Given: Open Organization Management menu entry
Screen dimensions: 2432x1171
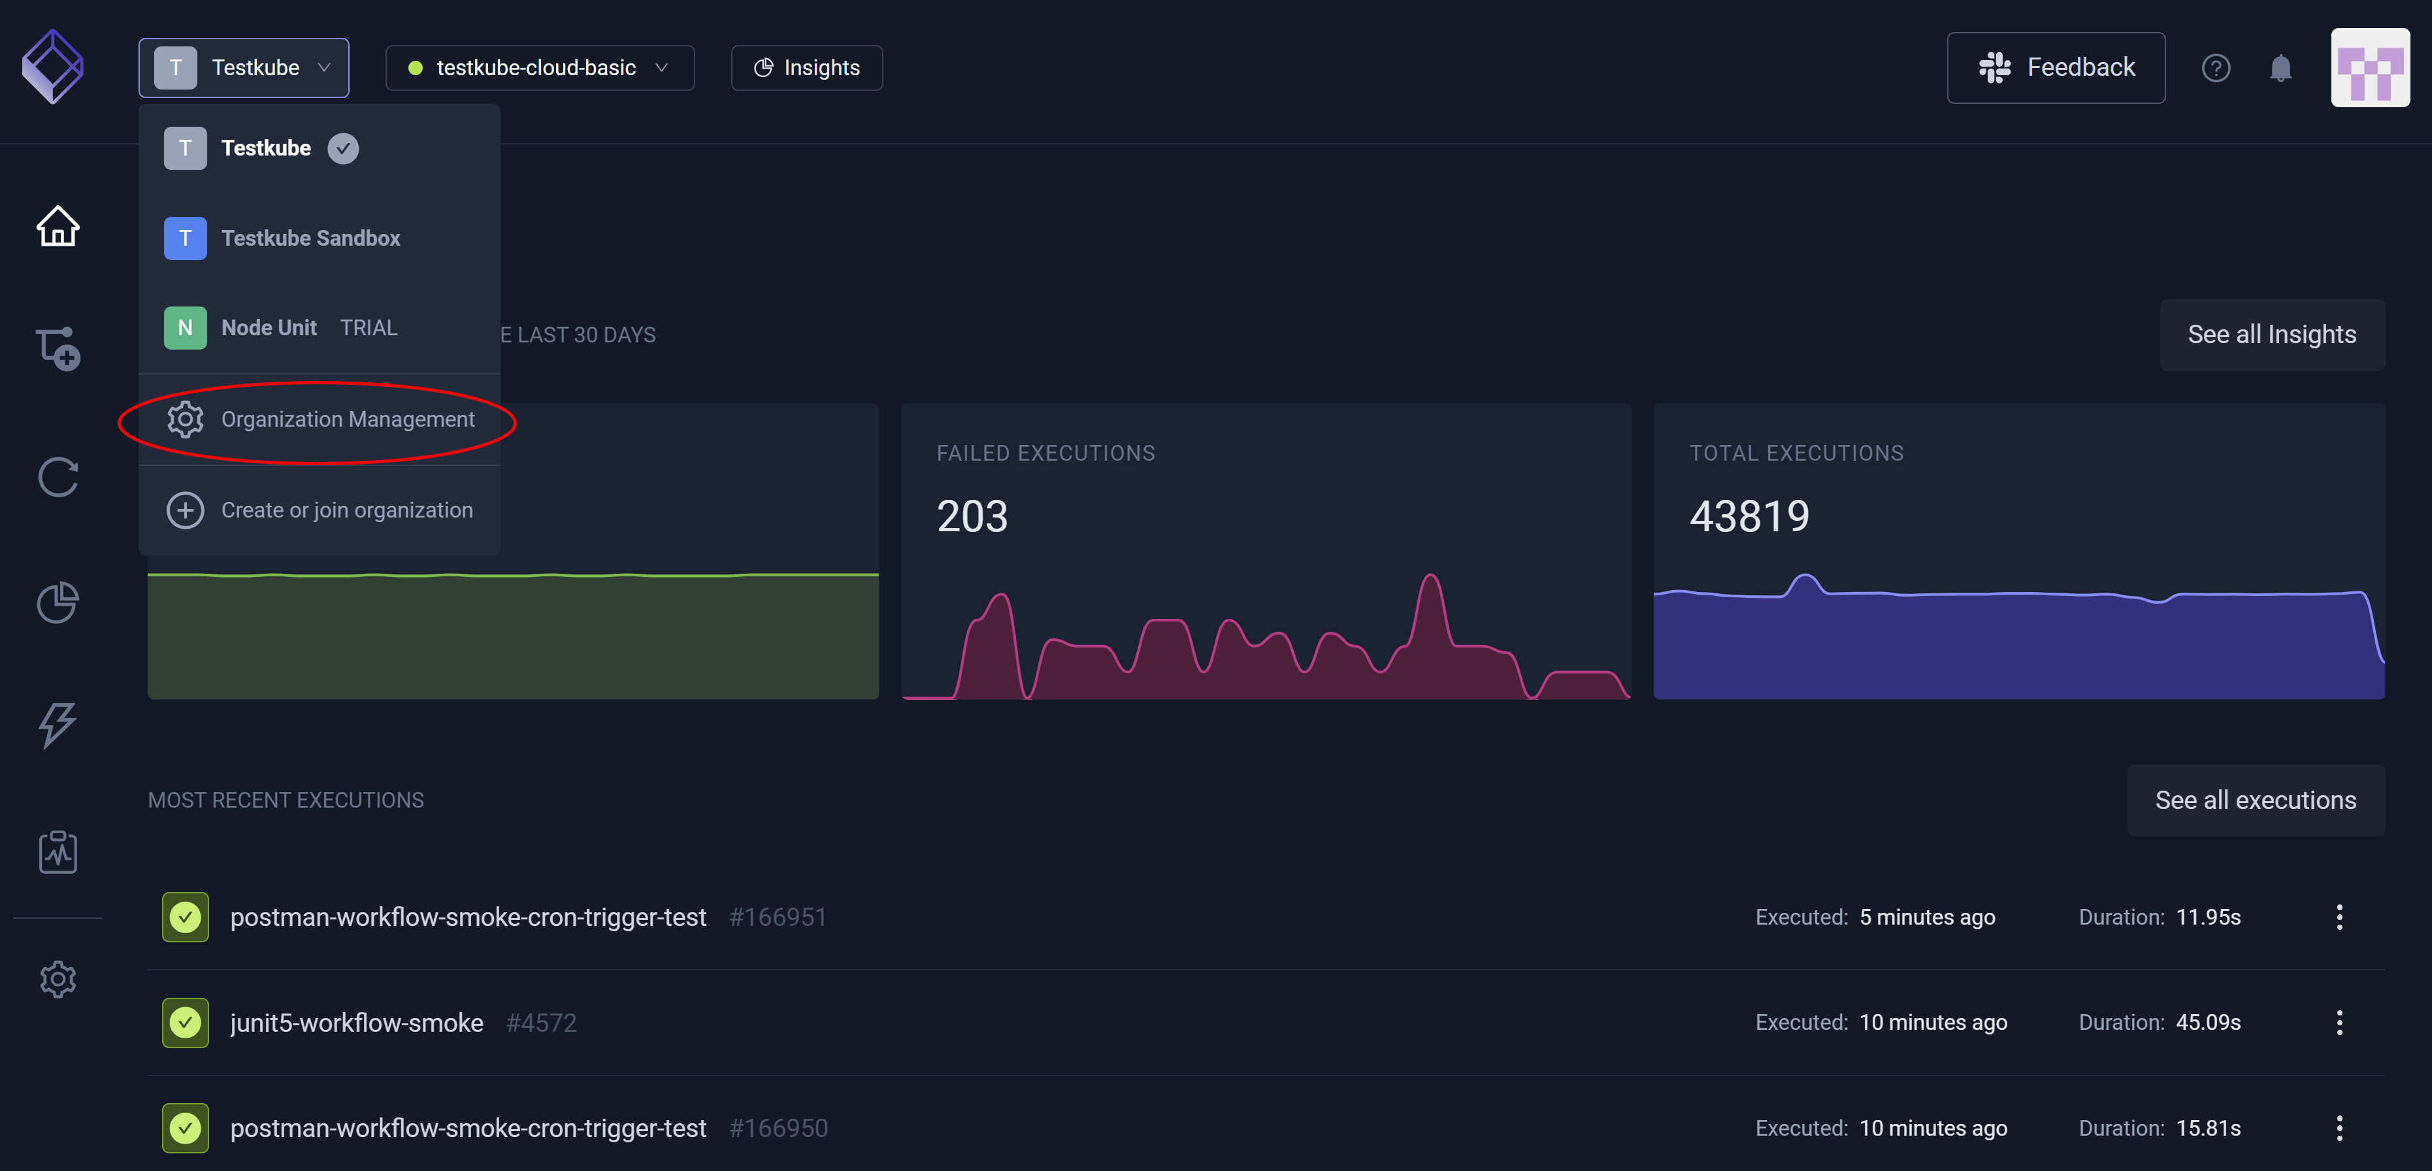Looking at the screenshot, I should pyautogui.click(x=348, y=420).
